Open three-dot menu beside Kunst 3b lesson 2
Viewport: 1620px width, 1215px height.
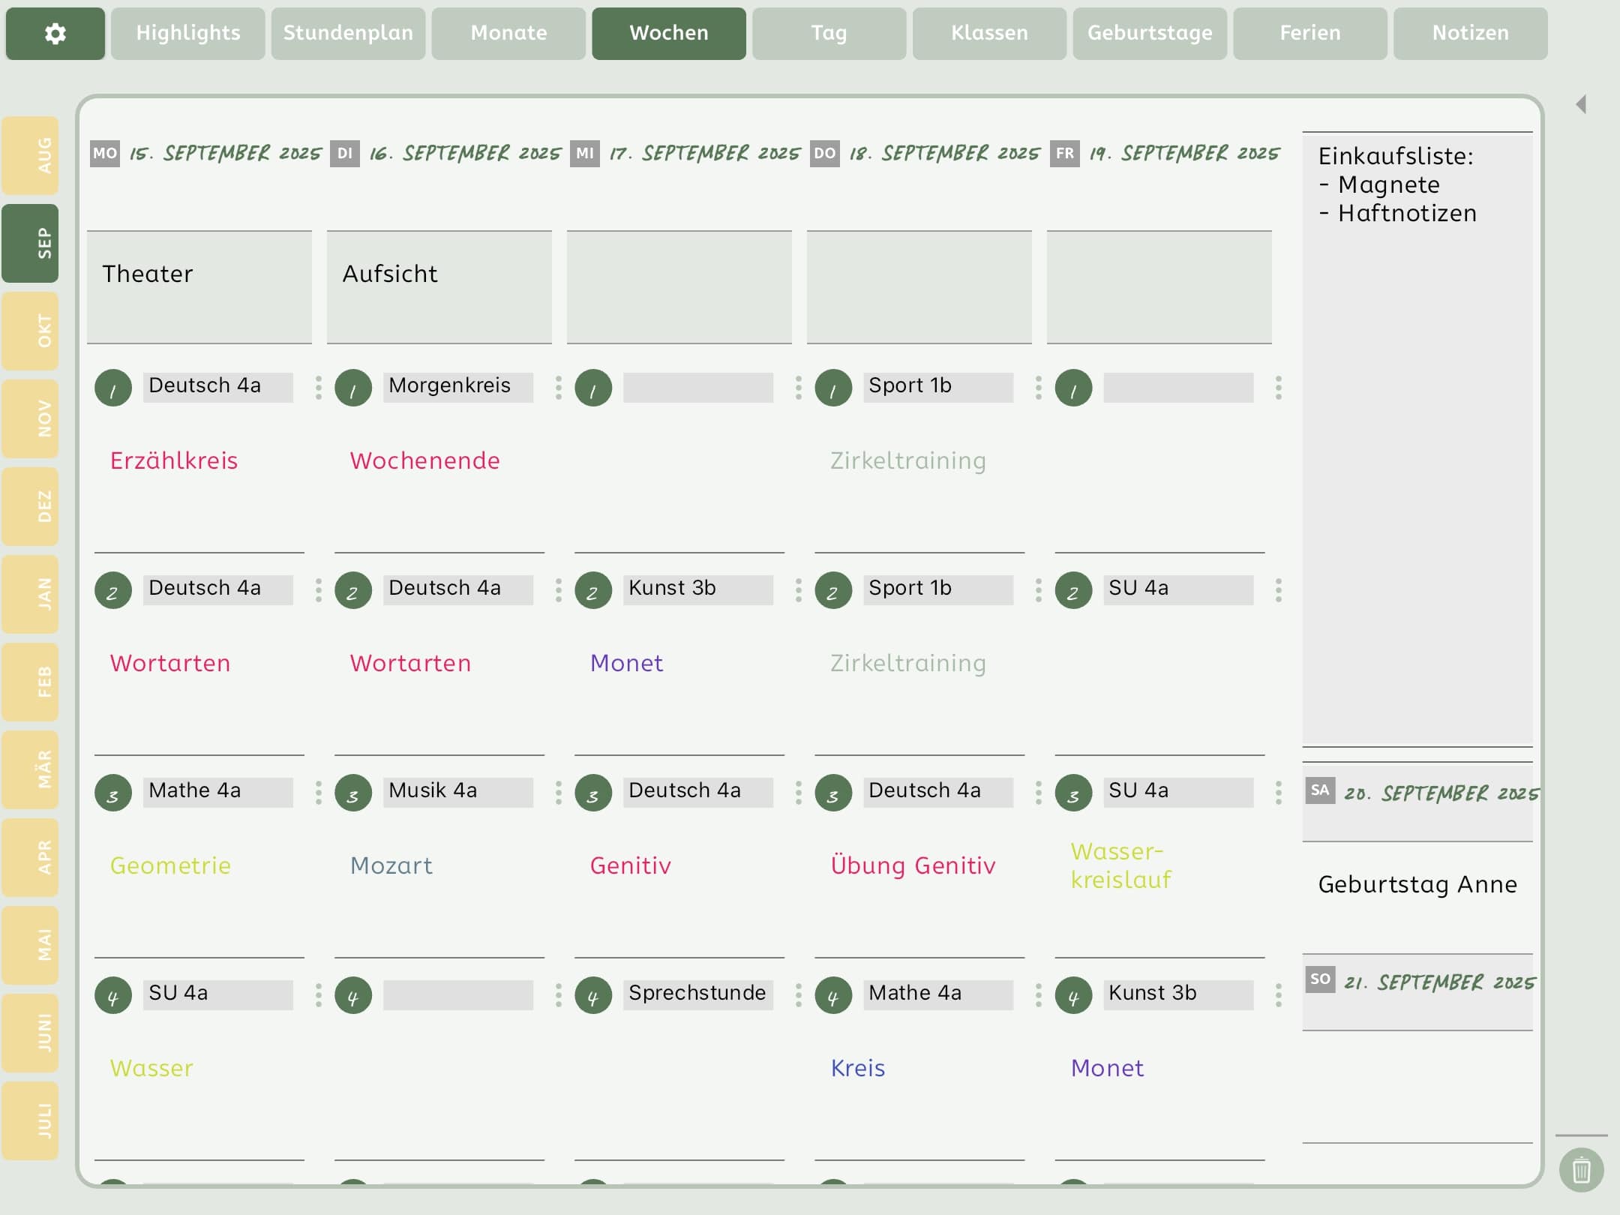pos(798,590)
